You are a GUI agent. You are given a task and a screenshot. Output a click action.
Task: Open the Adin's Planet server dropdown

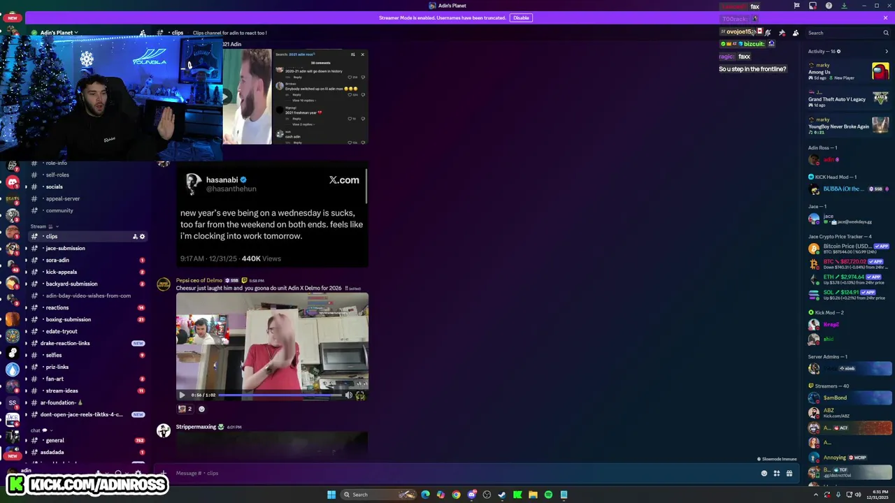pyautogui.click(x=59, y=33)
